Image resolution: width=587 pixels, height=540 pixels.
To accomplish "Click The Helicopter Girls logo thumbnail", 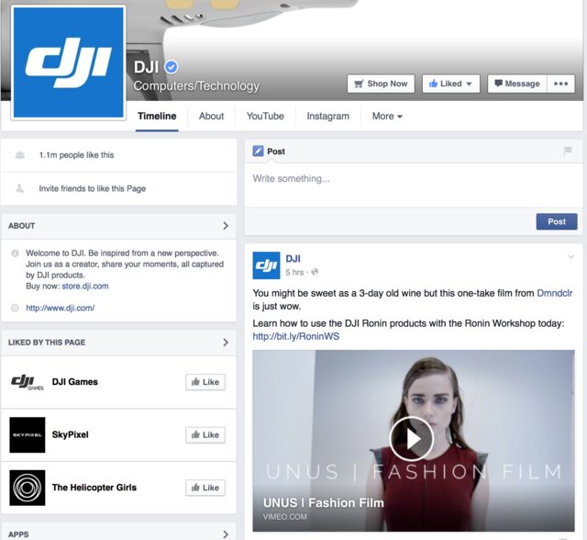I will 28,488.
